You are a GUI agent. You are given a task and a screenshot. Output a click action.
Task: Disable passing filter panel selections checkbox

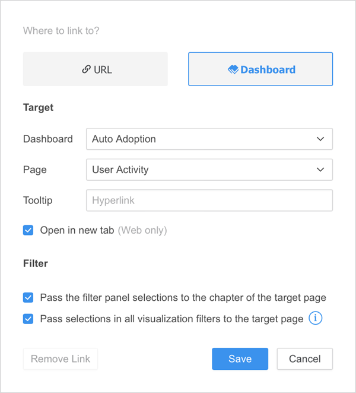click(x=28, y=297)
